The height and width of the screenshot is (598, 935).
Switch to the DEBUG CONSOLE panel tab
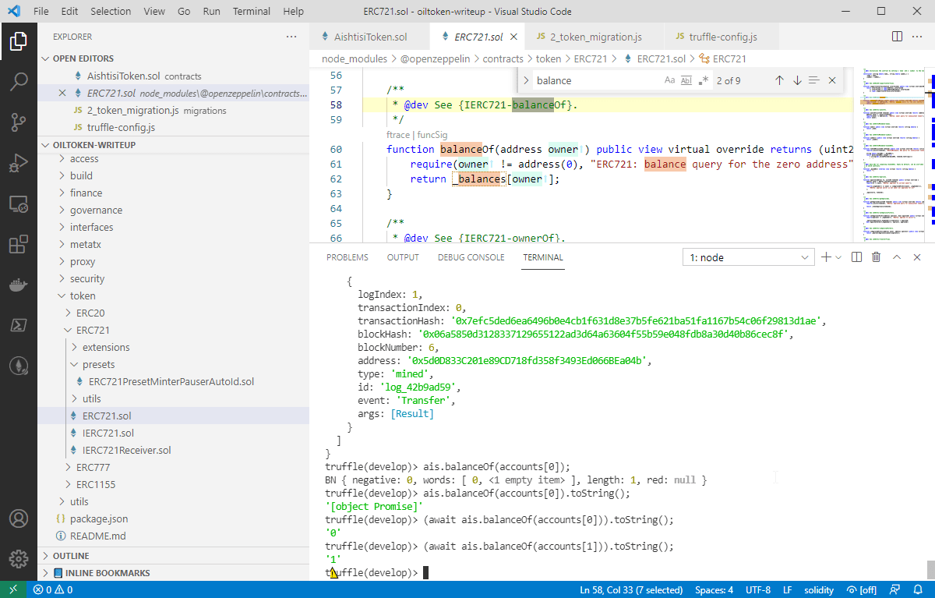471,257
